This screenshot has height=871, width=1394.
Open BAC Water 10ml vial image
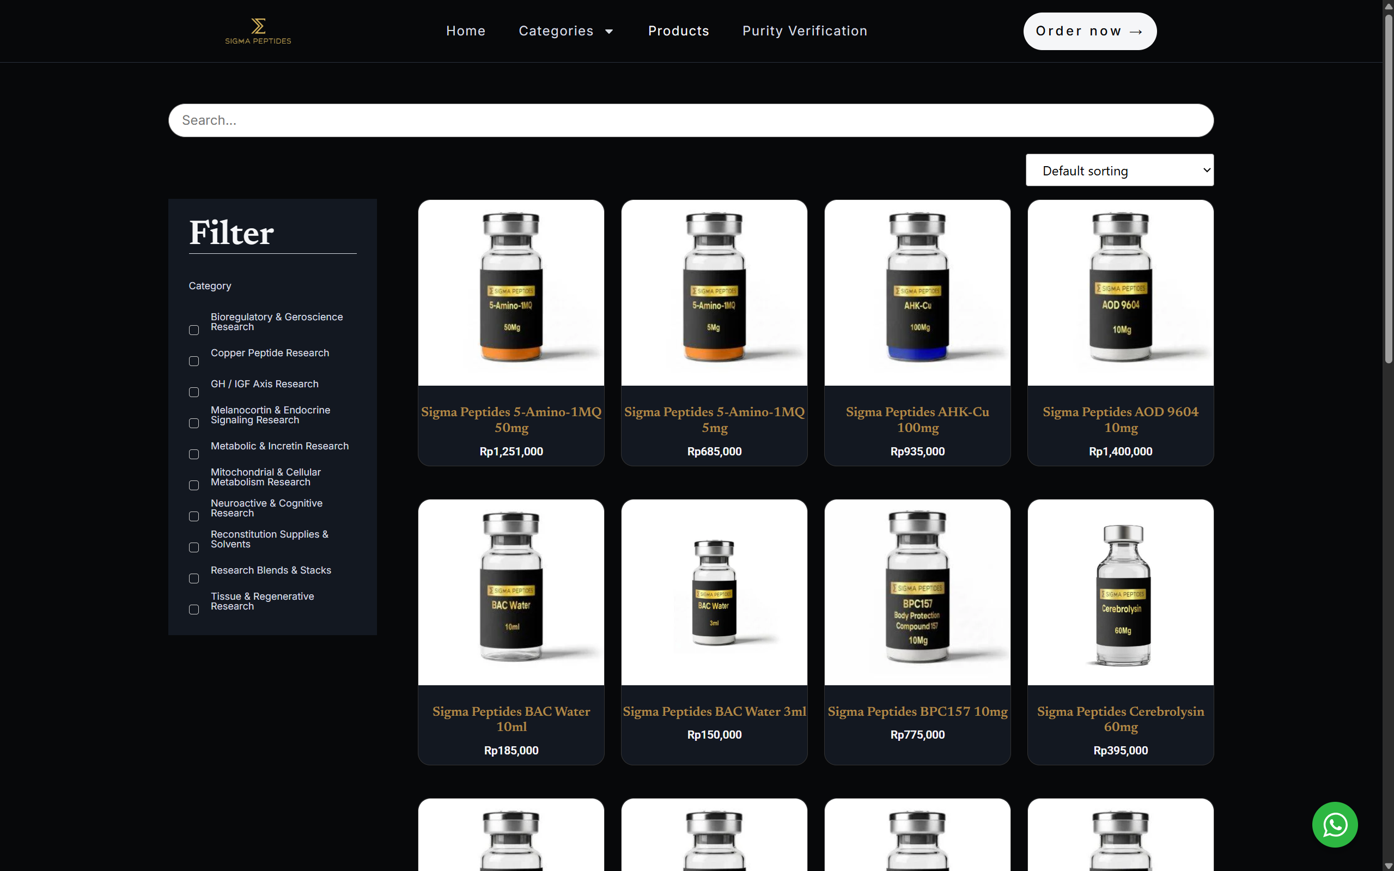[x=511, y=592]
